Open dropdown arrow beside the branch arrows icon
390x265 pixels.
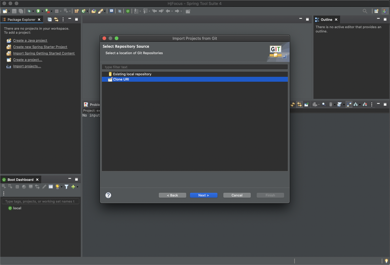coord(360,105)
